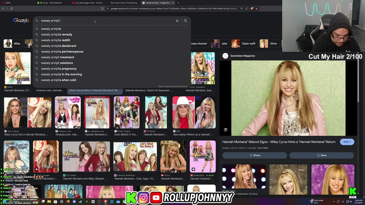Reload the page in the browser
Image resolution: width=365 pixels, height=205 pixels.
pos(12,9)
